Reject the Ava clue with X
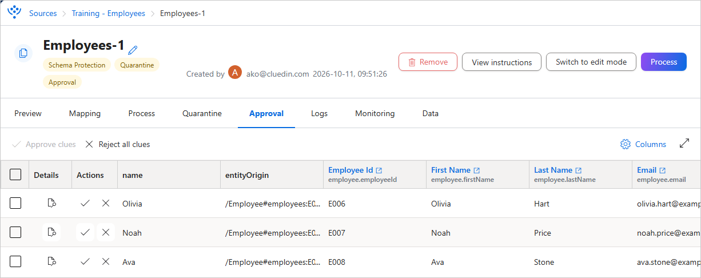The image size is (701, 278). point(105,261)
